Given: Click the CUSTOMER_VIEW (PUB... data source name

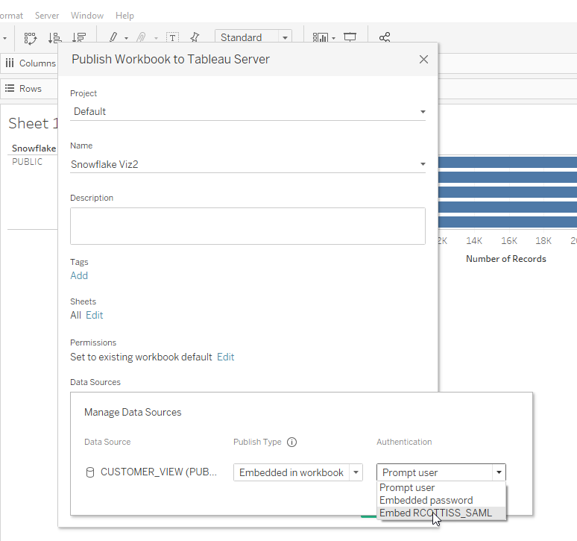Looking at the screenshot, I should point(159,472).
